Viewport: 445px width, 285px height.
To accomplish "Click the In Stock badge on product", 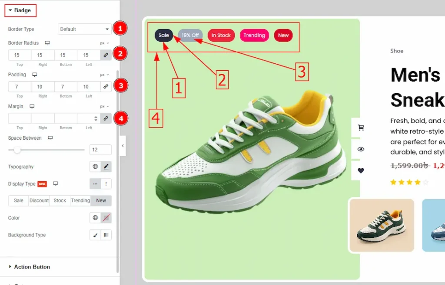I will pyautogui.click(x=221, y=36).
